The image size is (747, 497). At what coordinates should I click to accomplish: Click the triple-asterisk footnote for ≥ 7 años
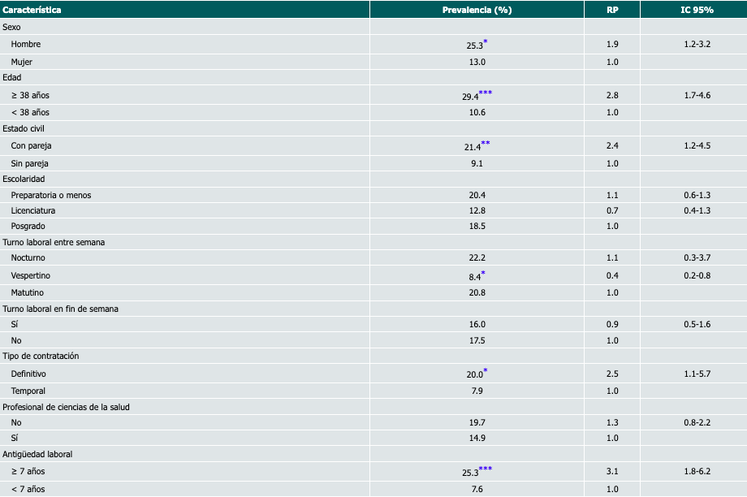click(x=486, y=469)
